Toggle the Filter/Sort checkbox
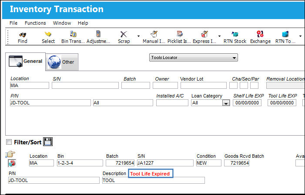This screenshot has width=305, height=195. tap(9, 142)
